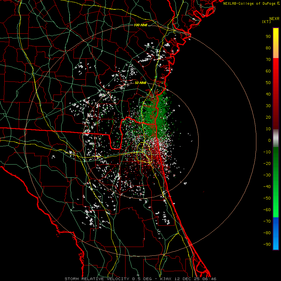
Task: Click the -90 knot scale value
Action: (x=267, y=244)
